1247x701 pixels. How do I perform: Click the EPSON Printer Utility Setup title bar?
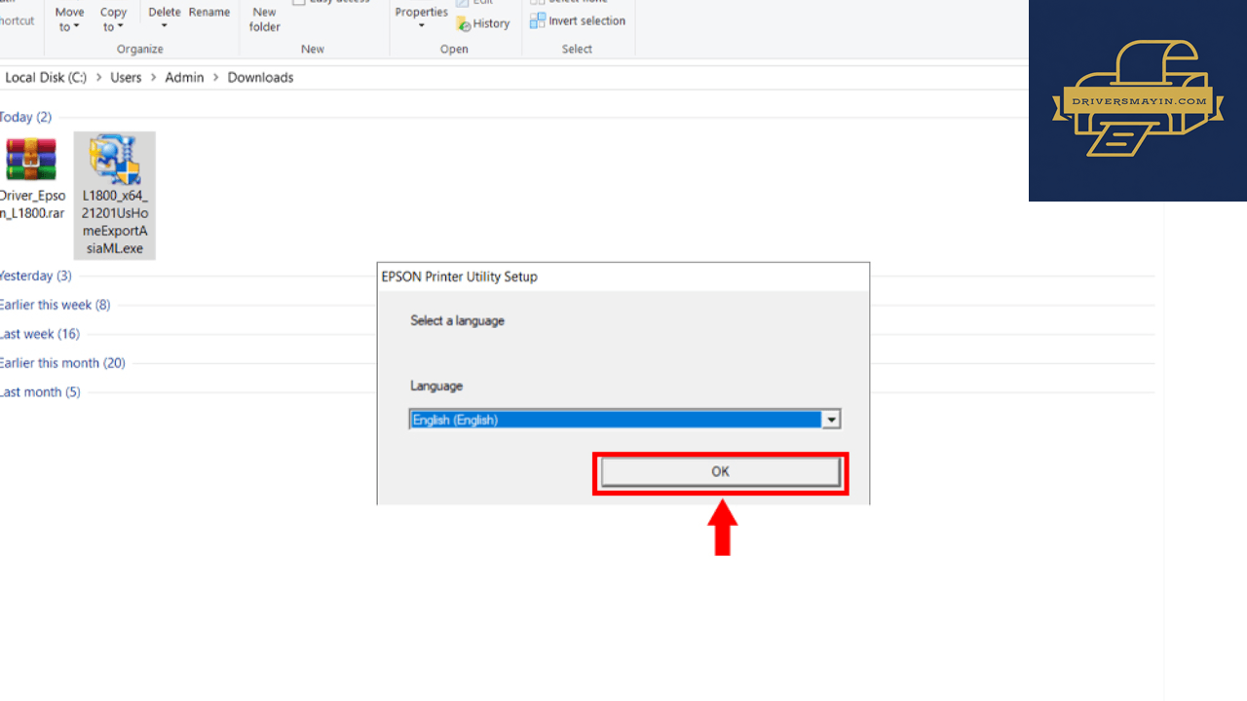pyautogui.click(x=623, y=277)
